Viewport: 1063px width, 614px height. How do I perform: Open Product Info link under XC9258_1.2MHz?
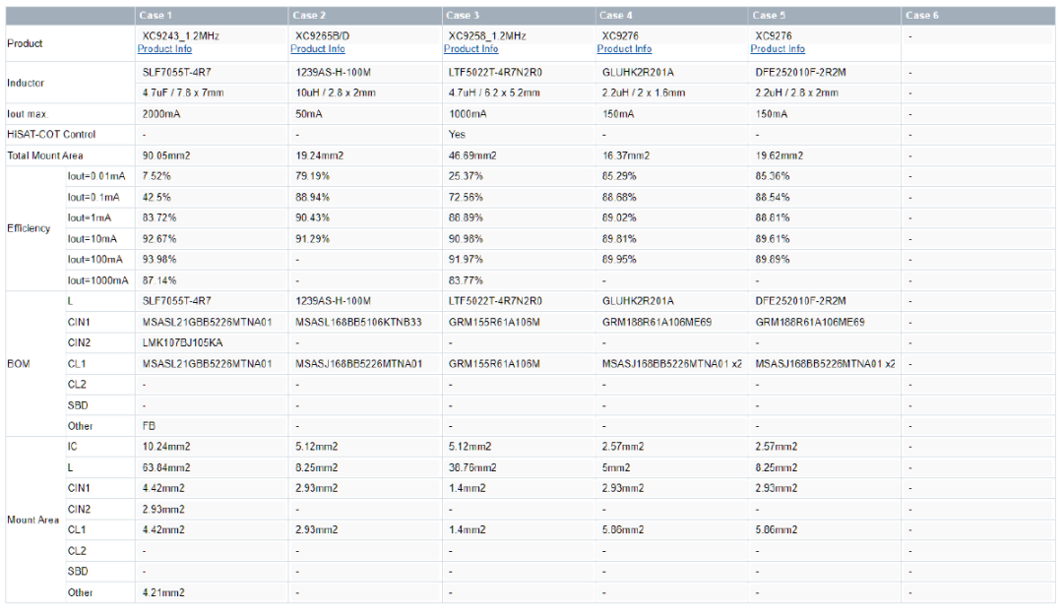471,49
